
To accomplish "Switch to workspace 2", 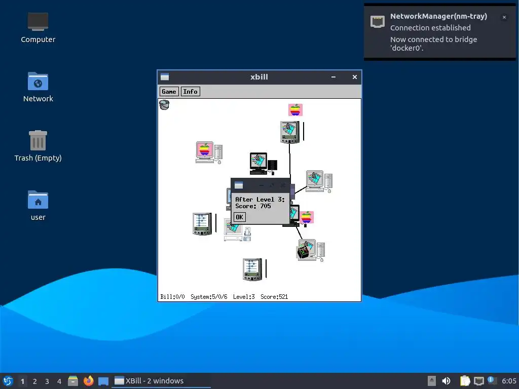I will (x=35, y=381).
